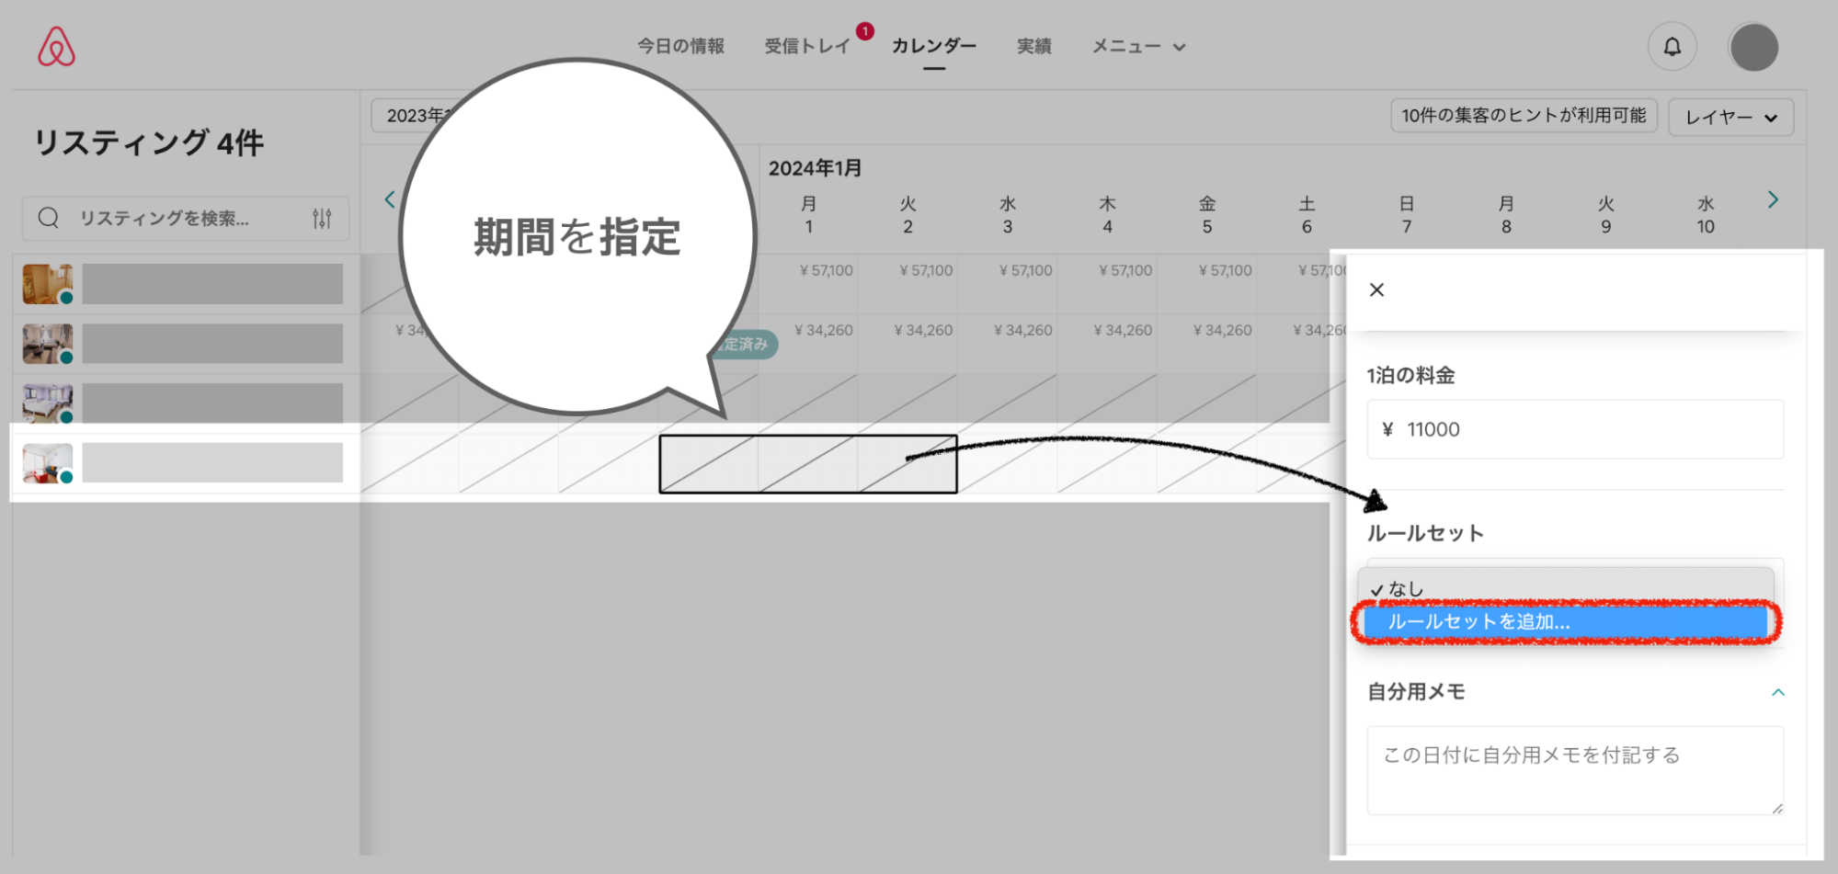Close the pricing side panel
The height and width of the screenshot is (874, 1838).
(x=1376, y=290)
